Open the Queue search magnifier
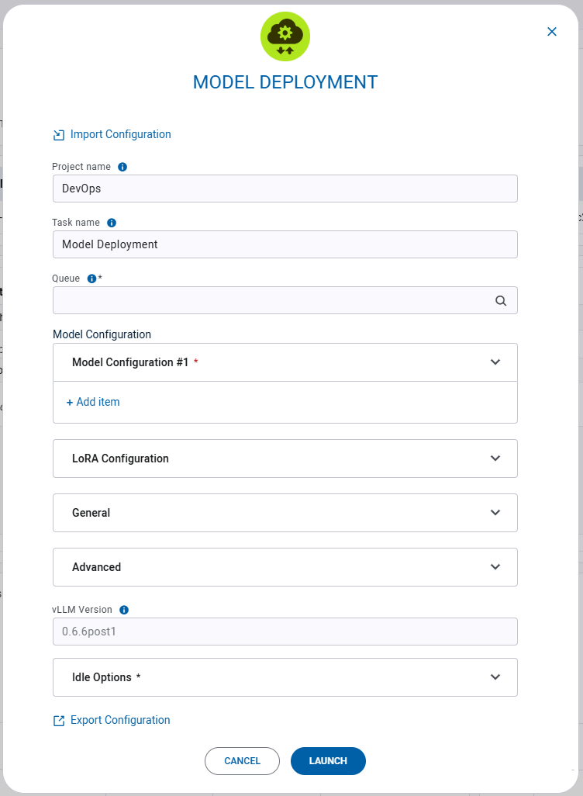This screenshot has height=796, width=583. click(x=500, y=300)
